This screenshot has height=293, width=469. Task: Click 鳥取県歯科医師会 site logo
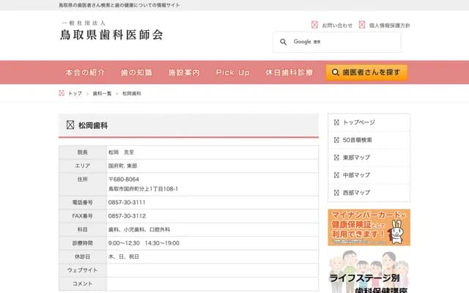tap(111, 33)
